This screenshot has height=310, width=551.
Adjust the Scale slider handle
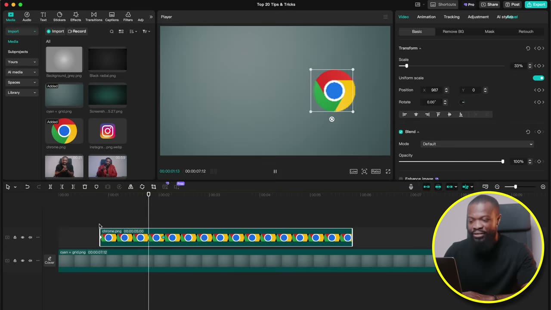[406, 66]
